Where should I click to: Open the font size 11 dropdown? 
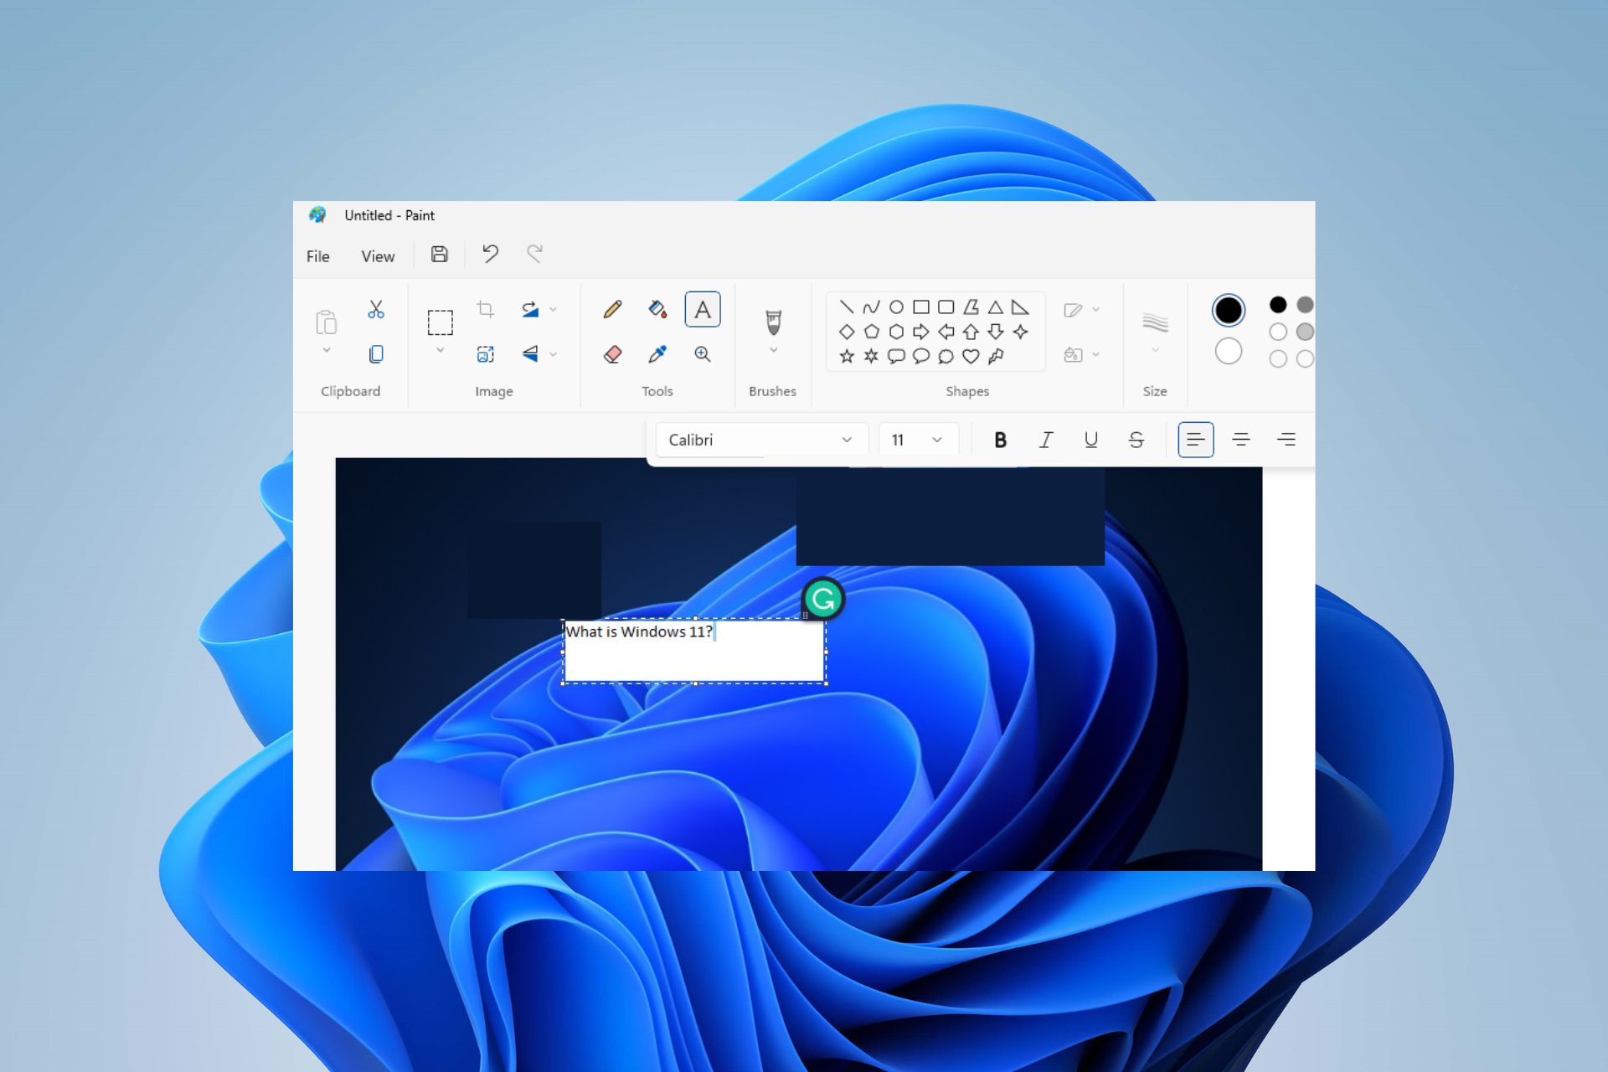pyautogui.click(x=918, y=440)
